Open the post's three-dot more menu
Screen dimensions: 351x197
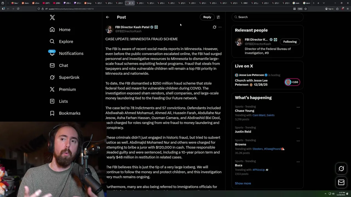point(220,27)
